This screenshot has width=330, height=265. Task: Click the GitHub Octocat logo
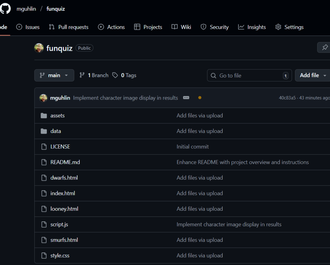[5, 9]
